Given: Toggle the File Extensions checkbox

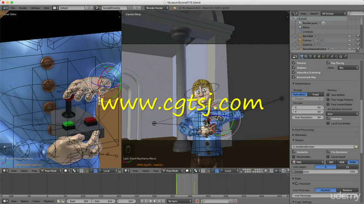Looking at the screenshot, I should (x=328, y=152).
